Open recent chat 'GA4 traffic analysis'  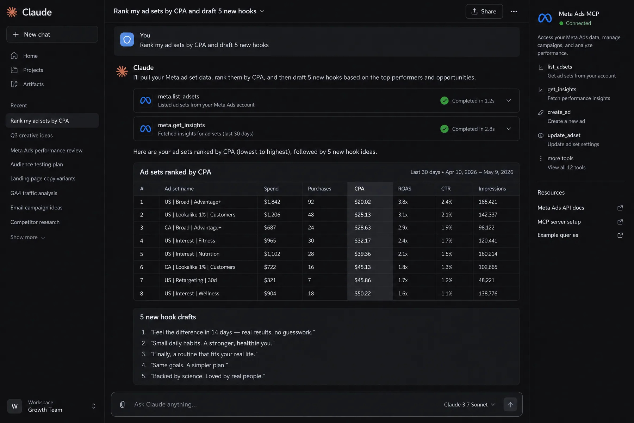[x=34, y=193]
